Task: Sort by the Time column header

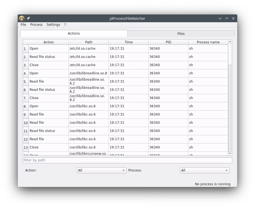Action: coord(129,42)
